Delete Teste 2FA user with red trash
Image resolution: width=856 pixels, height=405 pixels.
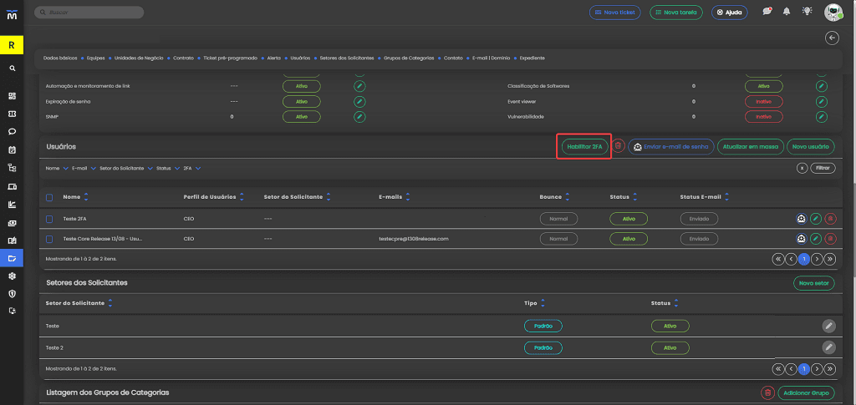click(830, 219)
